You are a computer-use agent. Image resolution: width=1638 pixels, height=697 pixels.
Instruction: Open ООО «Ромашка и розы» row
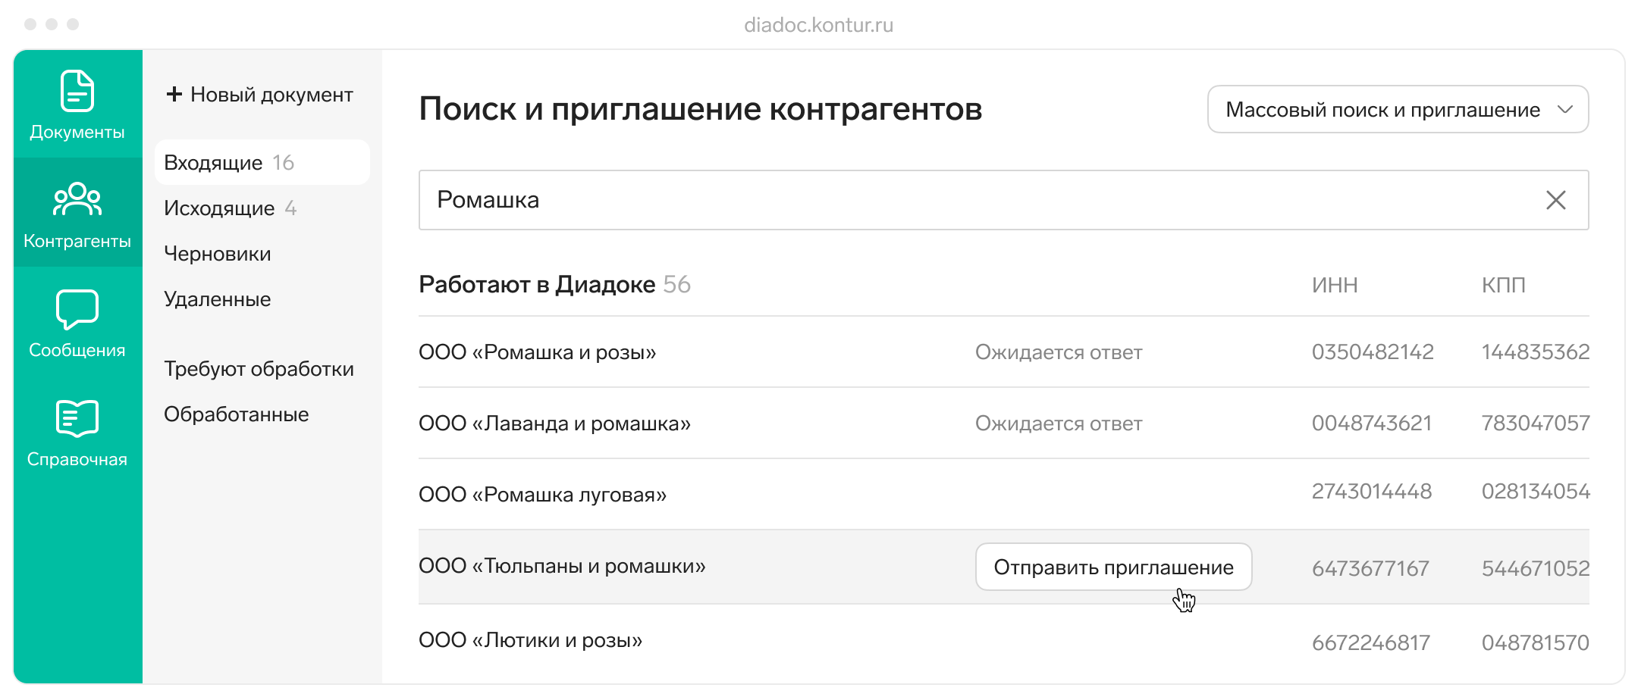537,352
